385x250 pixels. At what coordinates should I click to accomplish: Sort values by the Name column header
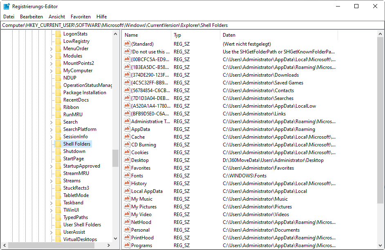click(146, 35)
